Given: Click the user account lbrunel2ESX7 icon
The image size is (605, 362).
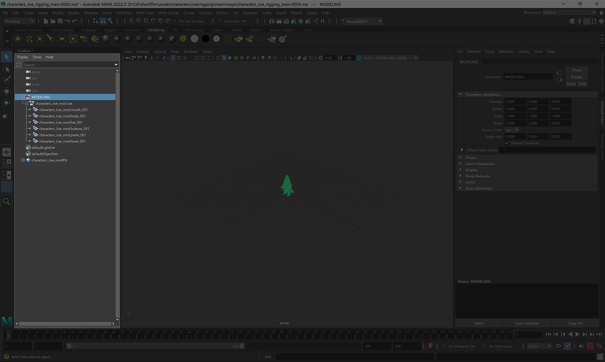Looking at the screenshot, I should (x=343, y=21).
